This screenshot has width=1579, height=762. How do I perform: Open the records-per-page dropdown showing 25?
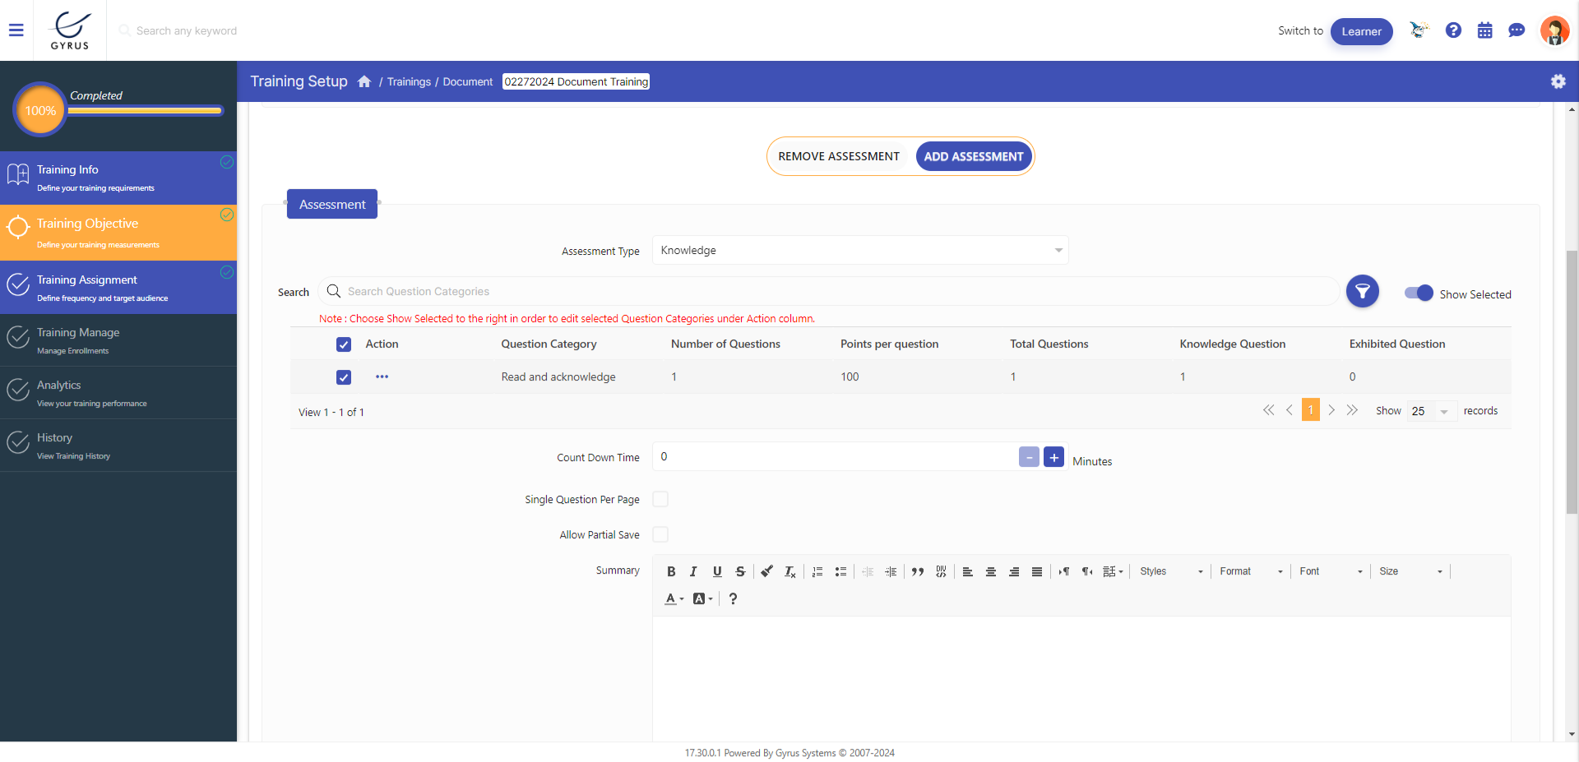(x=1431, y=411)
